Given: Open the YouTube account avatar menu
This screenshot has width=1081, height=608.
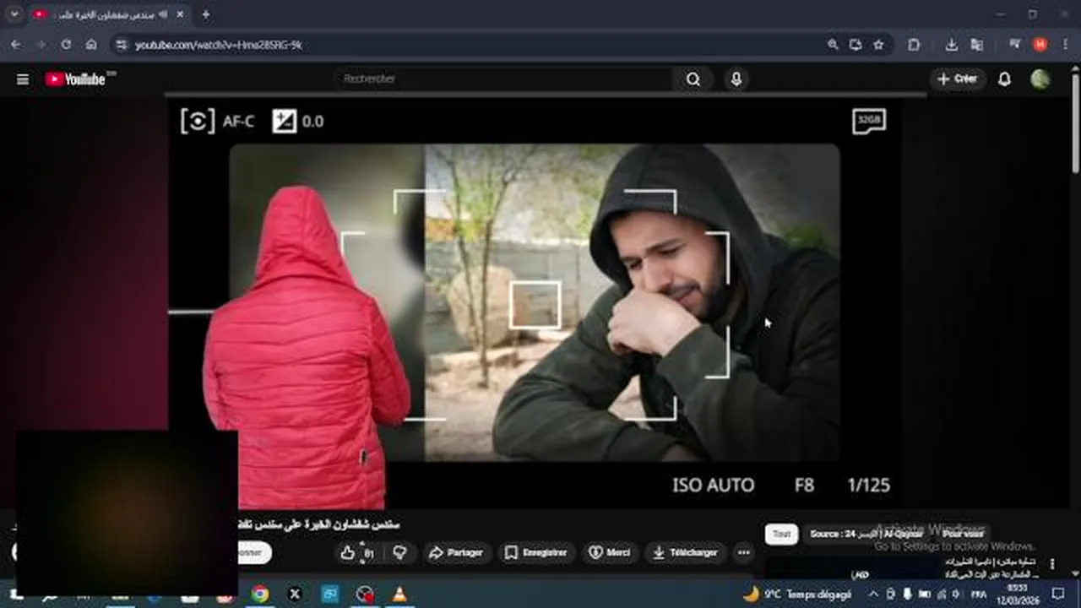Looking at the screenshot, I should click(x=1040, y=79).
